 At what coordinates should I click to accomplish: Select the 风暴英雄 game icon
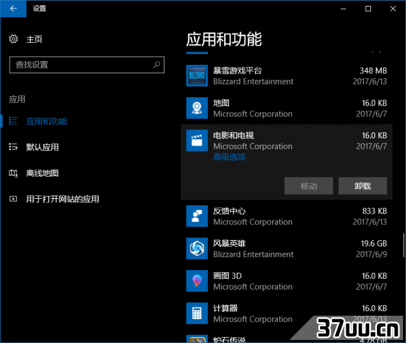pos(197,249)
